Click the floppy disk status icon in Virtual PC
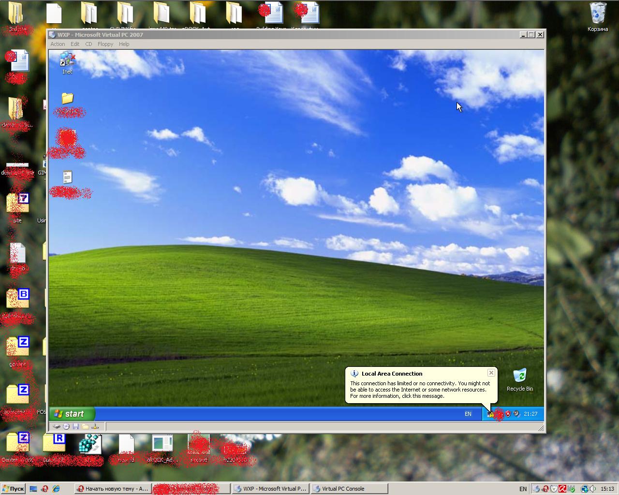Viewport: 619px width, 495px height. pos(75,426)
